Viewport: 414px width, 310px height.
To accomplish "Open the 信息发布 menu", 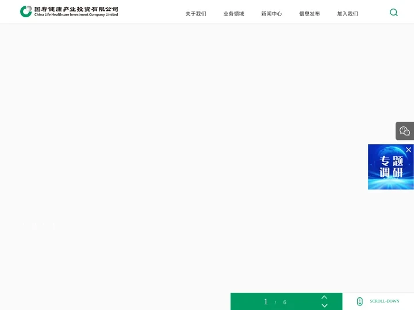I will click(309, 14).
